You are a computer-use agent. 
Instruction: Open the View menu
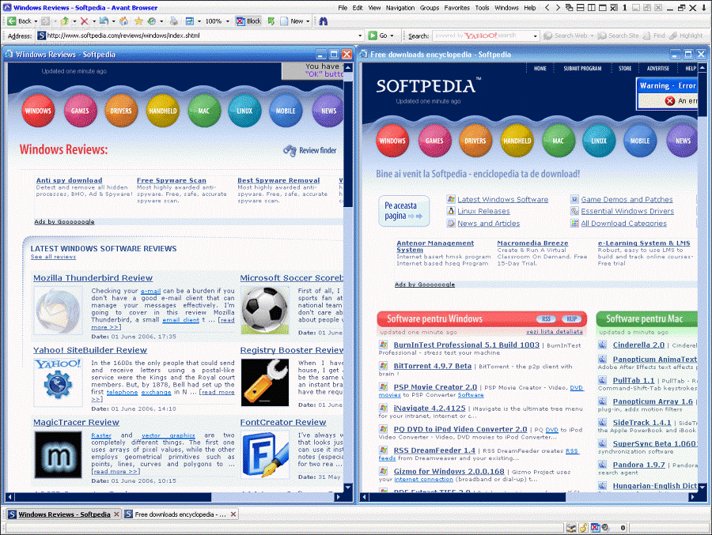point(374,8)
